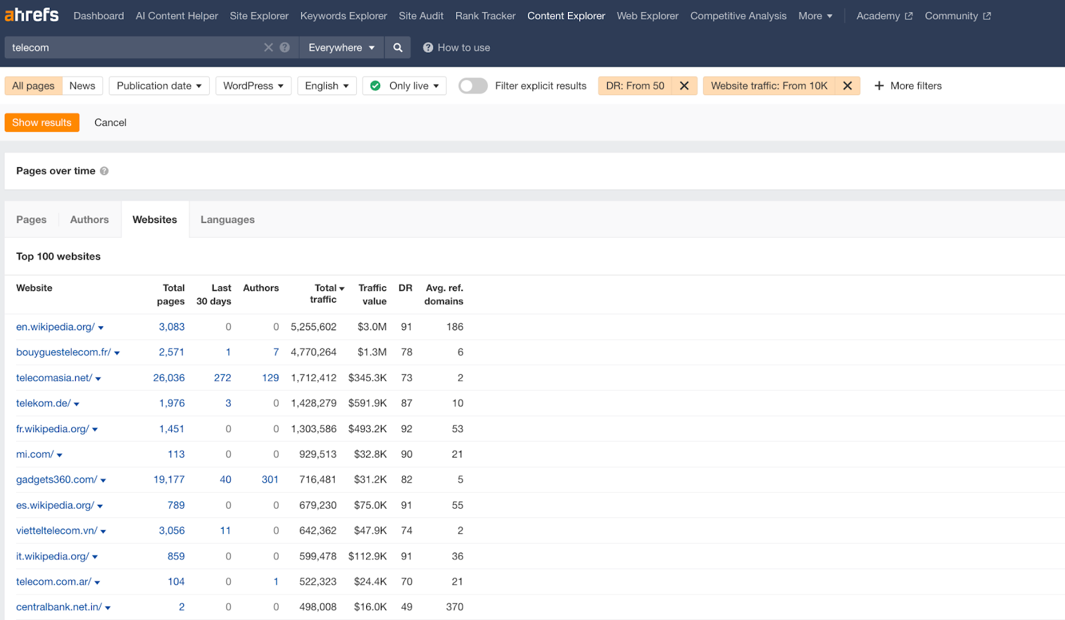Toggle Filter explicit results switch

coord(473,86)
